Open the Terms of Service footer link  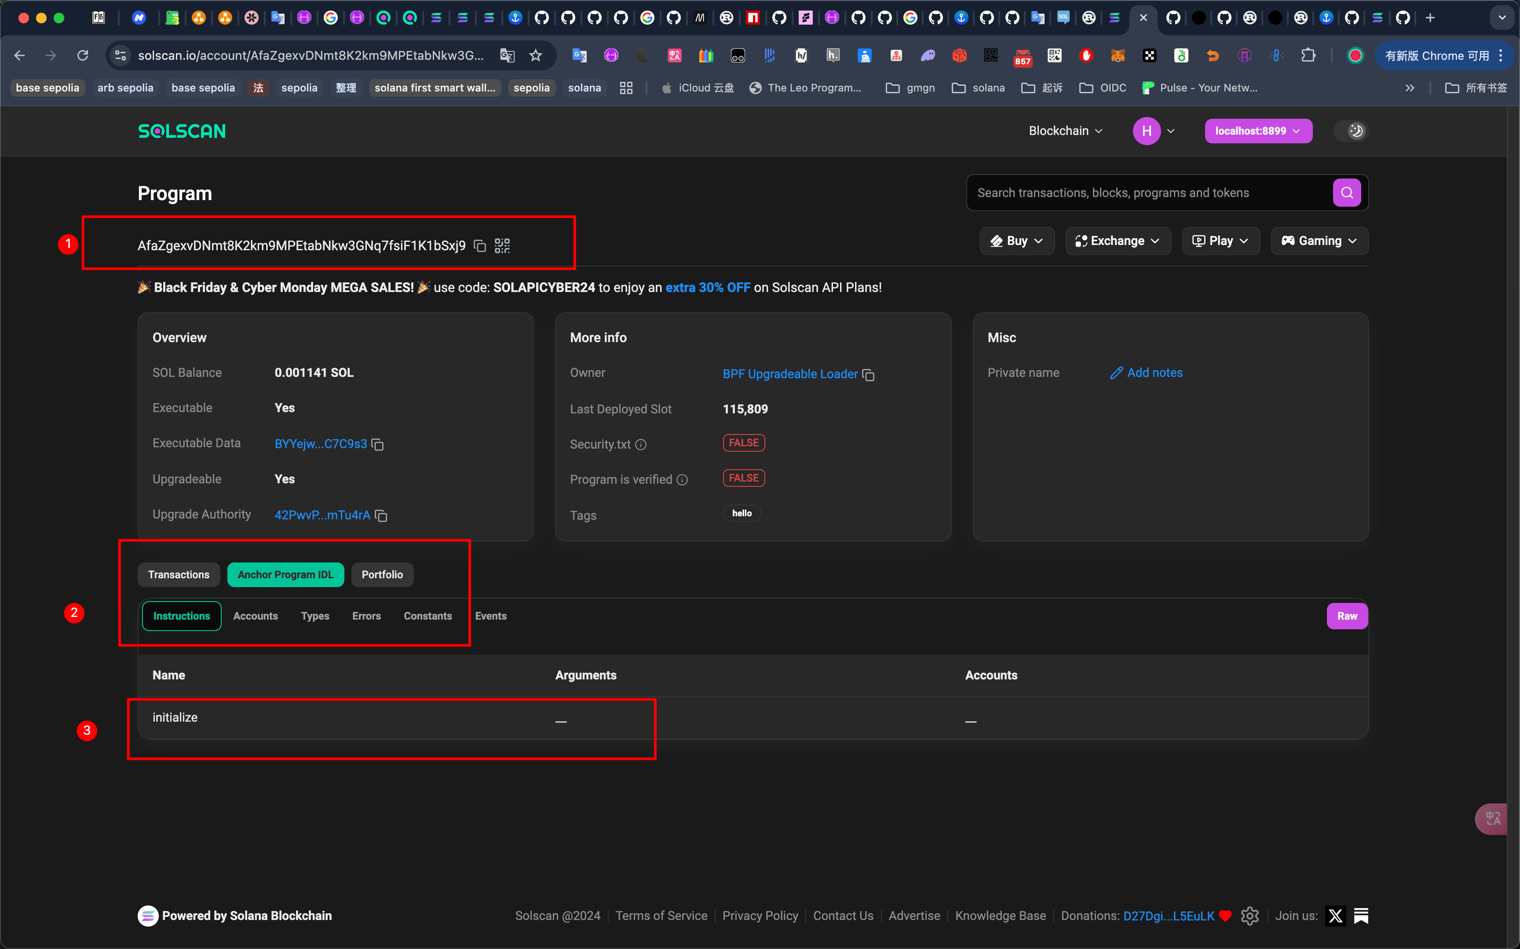[661, 916]
